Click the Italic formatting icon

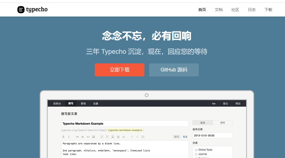click(69, 137)
